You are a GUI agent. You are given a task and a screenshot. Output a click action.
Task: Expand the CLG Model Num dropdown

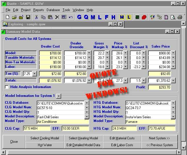click(x=87, y=108)
